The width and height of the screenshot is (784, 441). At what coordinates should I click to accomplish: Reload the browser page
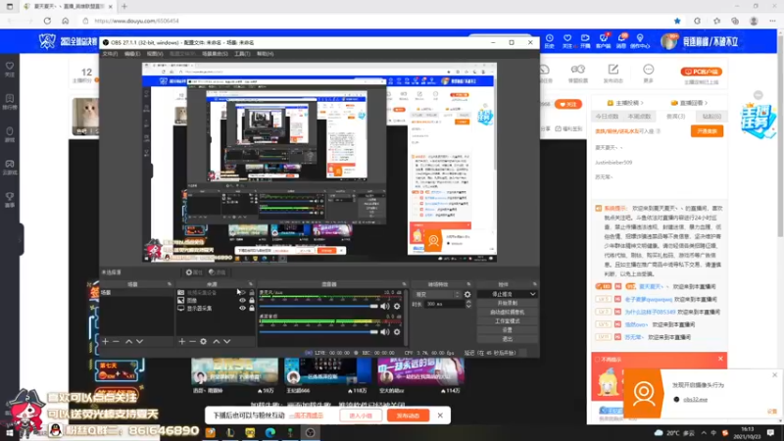pyautogui.click(x=47, y=21)
